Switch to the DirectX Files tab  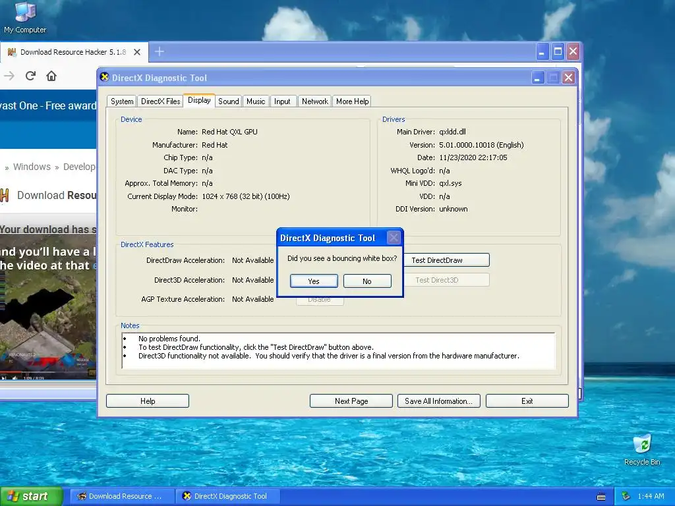(161, 101)
